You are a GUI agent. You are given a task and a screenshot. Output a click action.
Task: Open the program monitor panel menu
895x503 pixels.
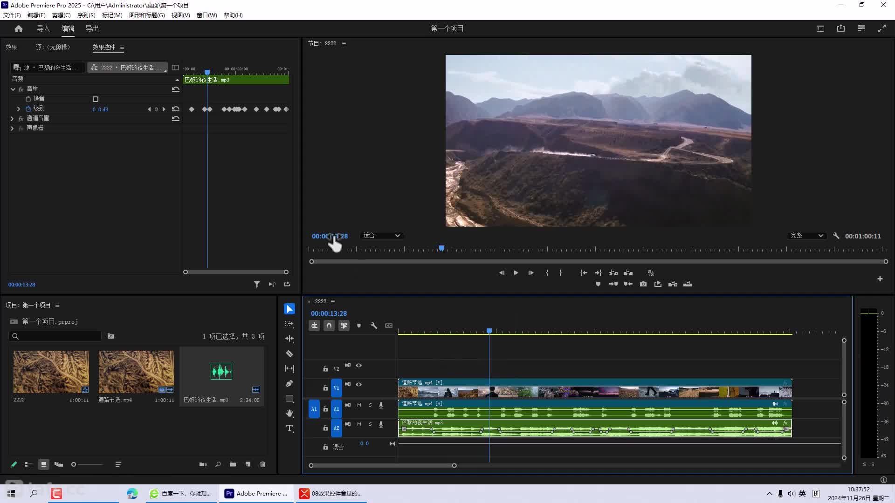[344, 43]
